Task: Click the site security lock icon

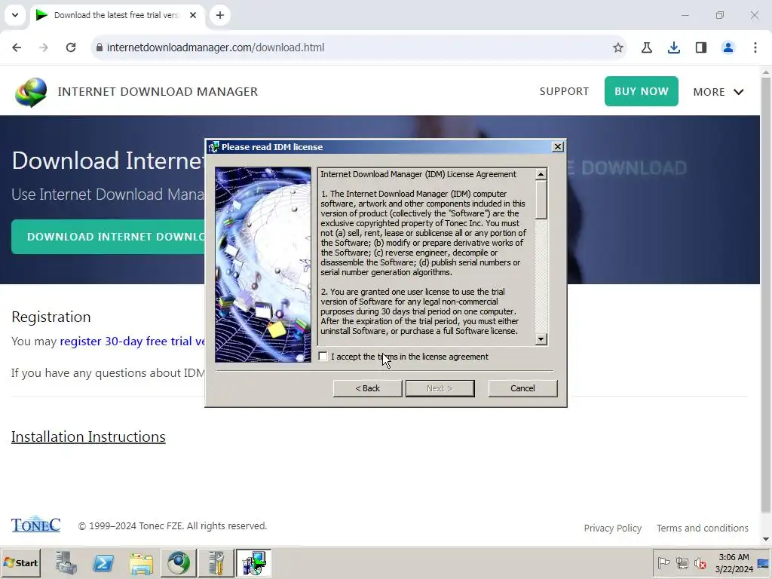Action: pos(99,47)
